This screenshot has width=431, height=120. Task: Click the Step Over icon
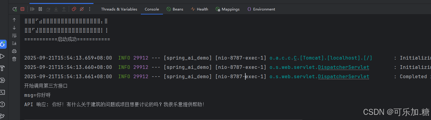[x=48, y=9]
